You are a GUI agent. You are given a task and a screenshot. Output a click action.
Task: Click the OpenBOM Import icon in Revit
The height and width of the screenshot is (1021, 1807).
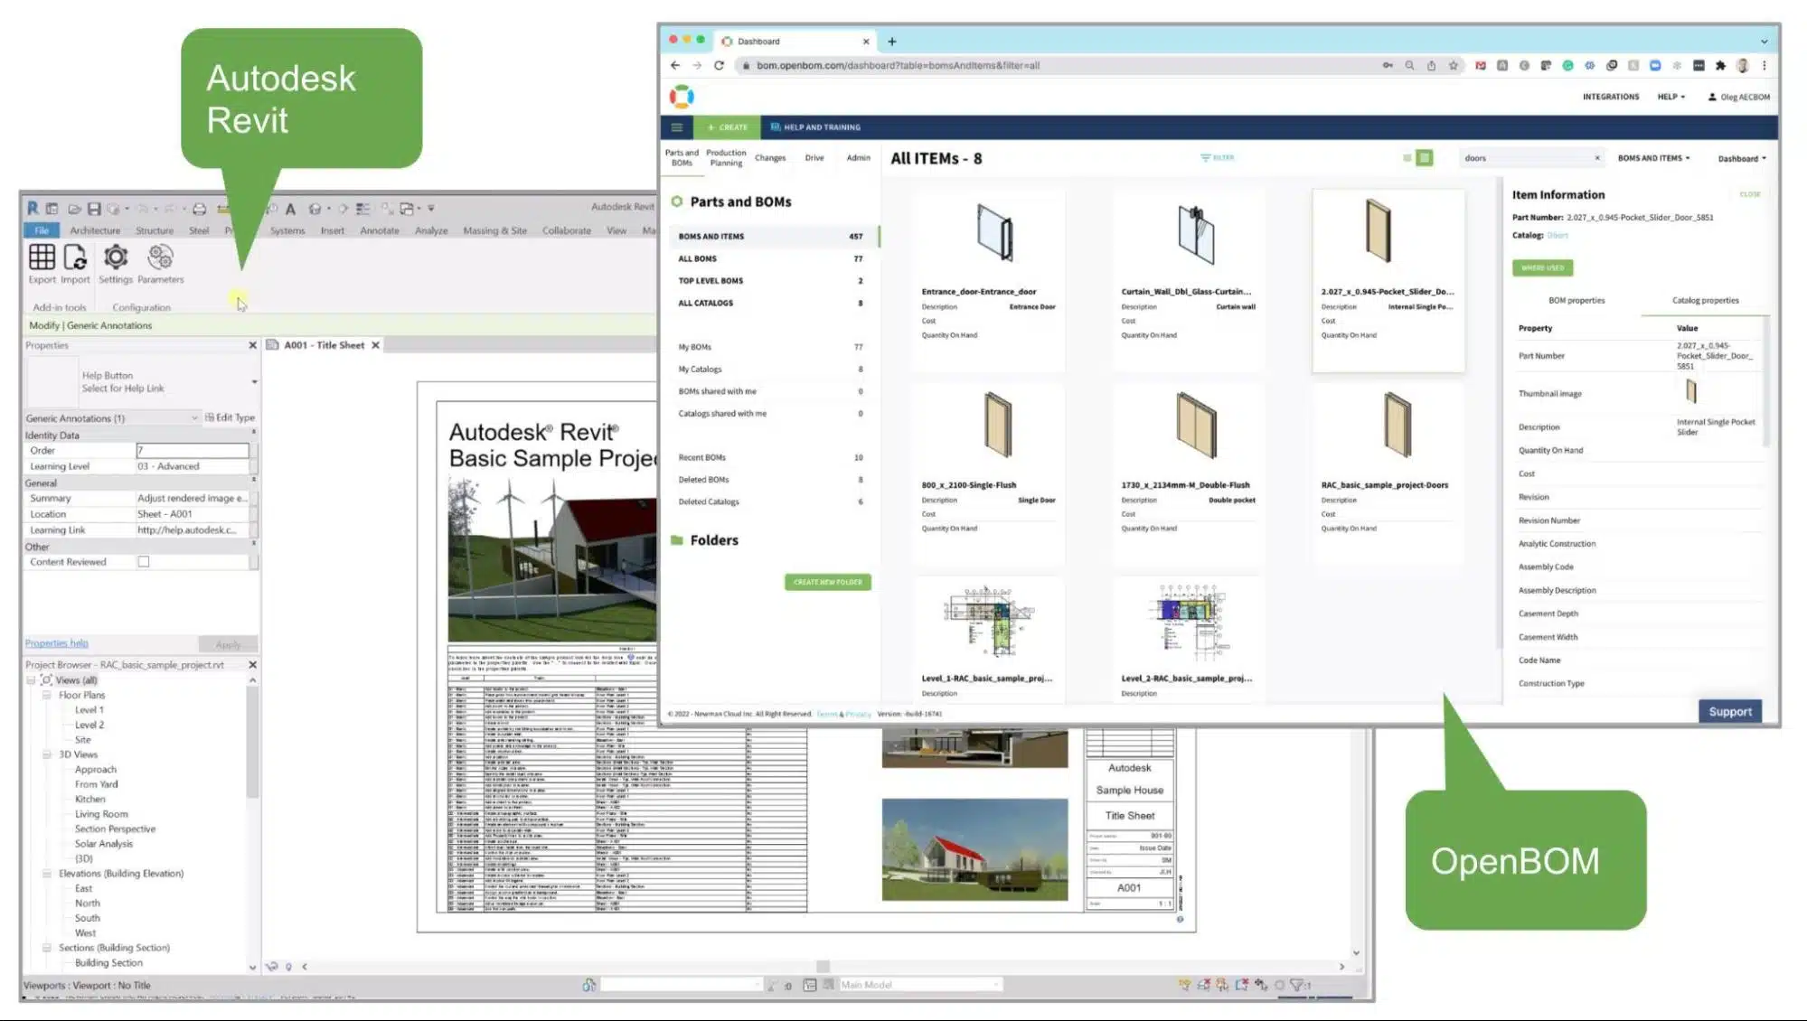pyautogui.click(x=75, y=258)
